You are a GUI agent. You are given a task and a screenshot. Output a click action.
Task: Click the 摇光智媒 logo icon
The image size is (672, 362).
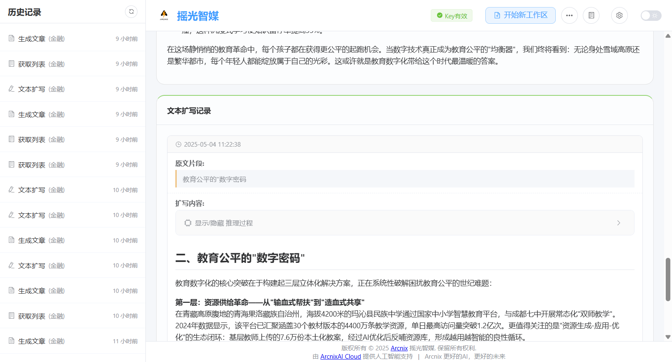point(164,15)
